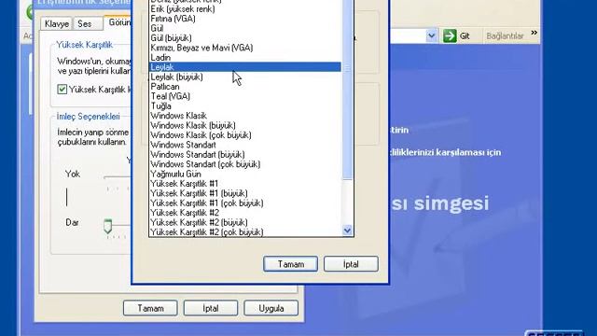Open the address bar dropdown arrow
Viewport: 597px width, 336px height.
tap(431, 35)
